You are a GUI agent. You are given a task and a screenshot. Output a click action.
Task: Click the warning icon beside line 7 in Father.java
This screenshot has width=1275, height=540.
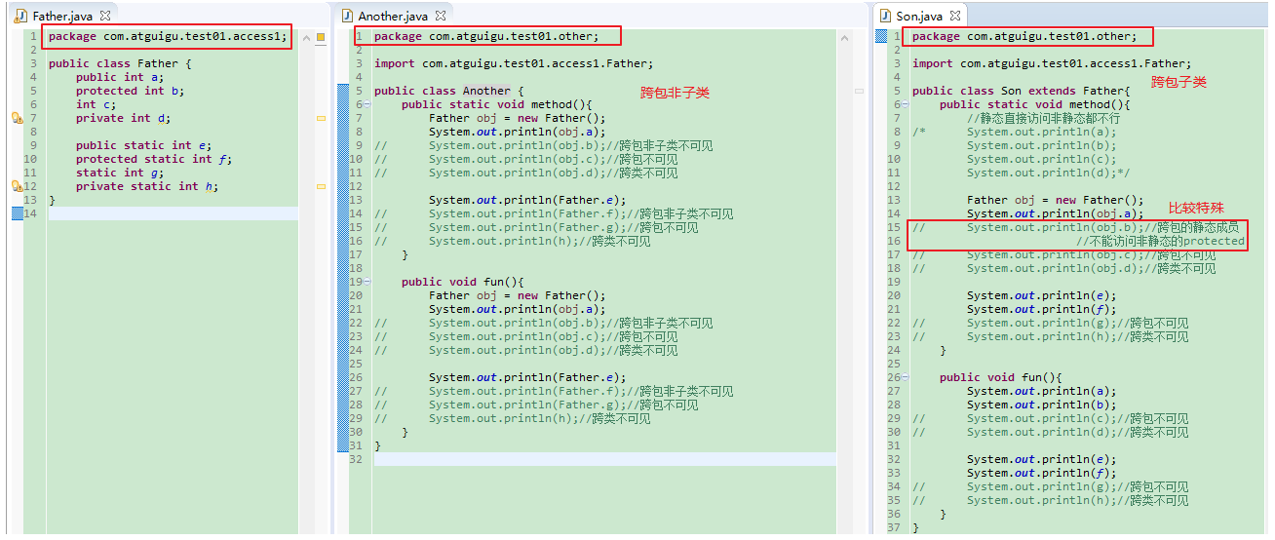[x=16, y=118]
